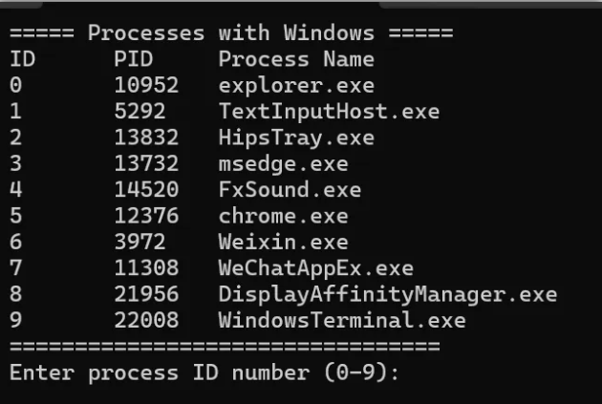Click the 'Enter process ID number' prompt line
602x404 pixels.
pyautogui.click(x=203, y=372)
